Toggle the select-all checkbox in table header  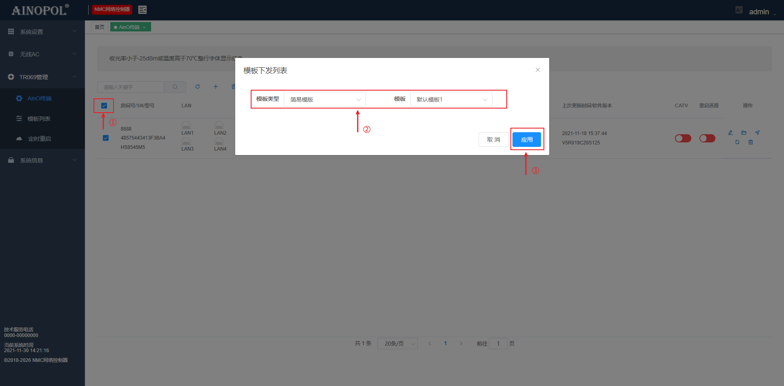click(104, 106)
